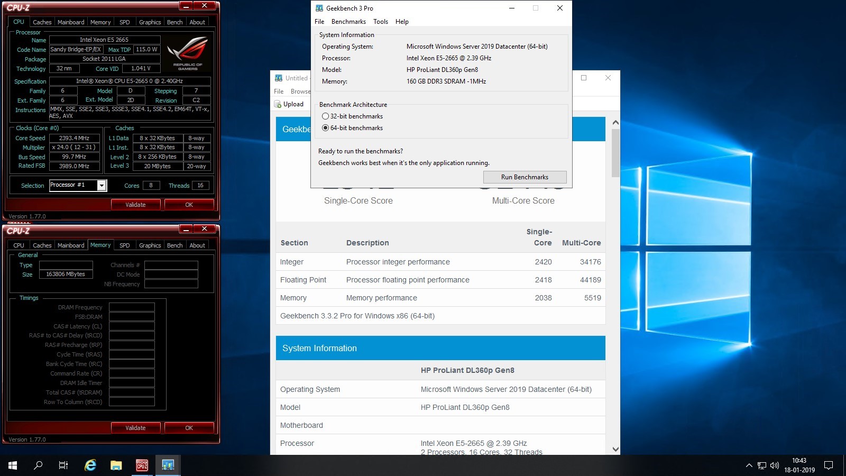The width and height of the screenshot is (846, 476).
Task: Open the Windows Start menu
Action: coord(13,465)
